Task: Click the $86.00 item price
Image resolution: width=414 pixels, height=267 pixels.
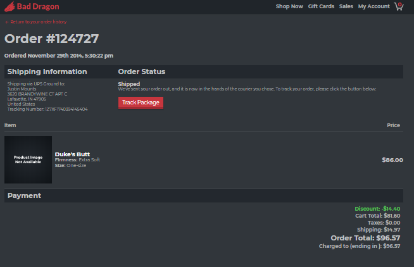Action: (392, 160)
